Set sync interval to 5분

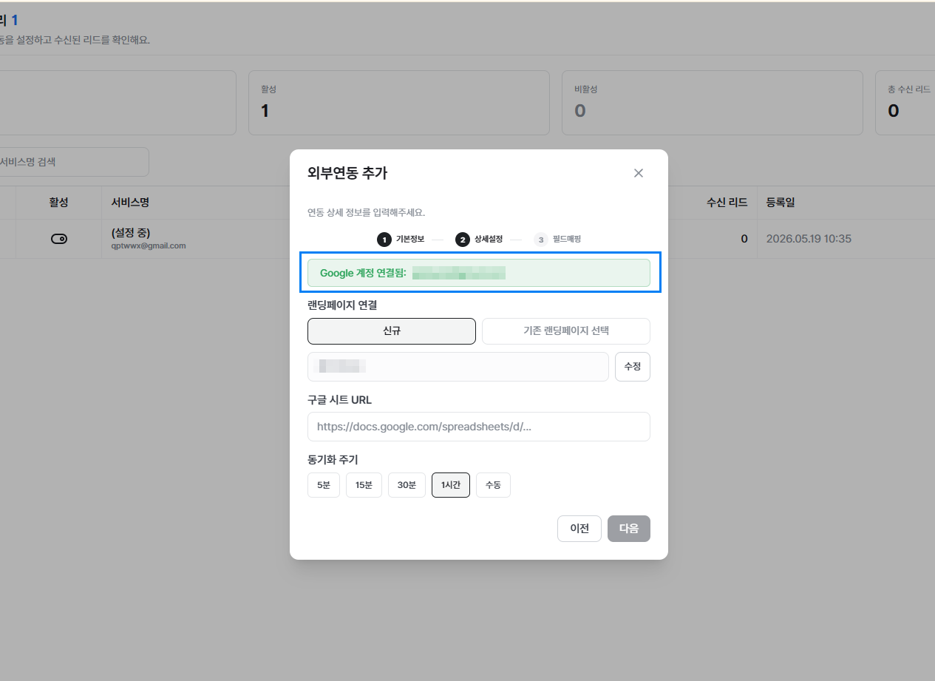pyautogui.click(x=324, y=485)
